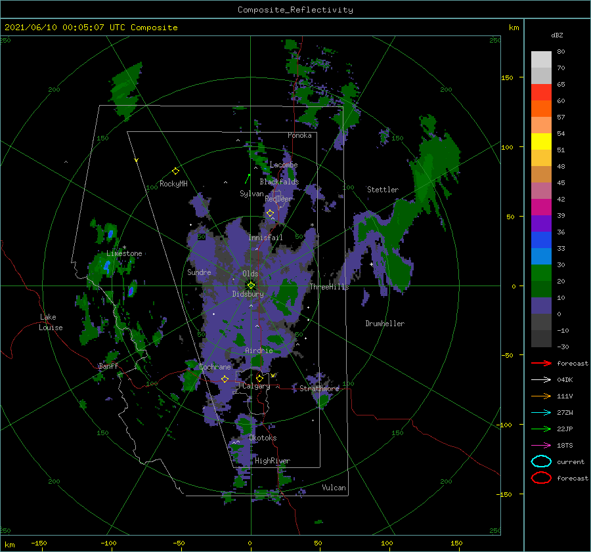The width and height of the screenshot is (591, 552).
Task: Click the light gray 70-80 dBZ swatch
Action: tap(541, 59)
